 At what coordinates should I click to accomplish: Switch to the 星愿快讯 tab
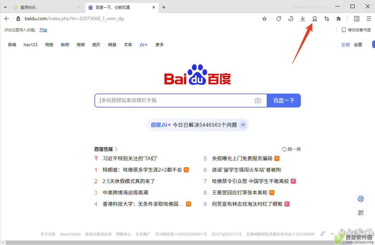[45, 7]
